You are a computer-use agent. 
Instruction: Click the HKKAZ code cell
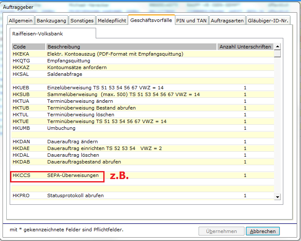tap(21, 67)
